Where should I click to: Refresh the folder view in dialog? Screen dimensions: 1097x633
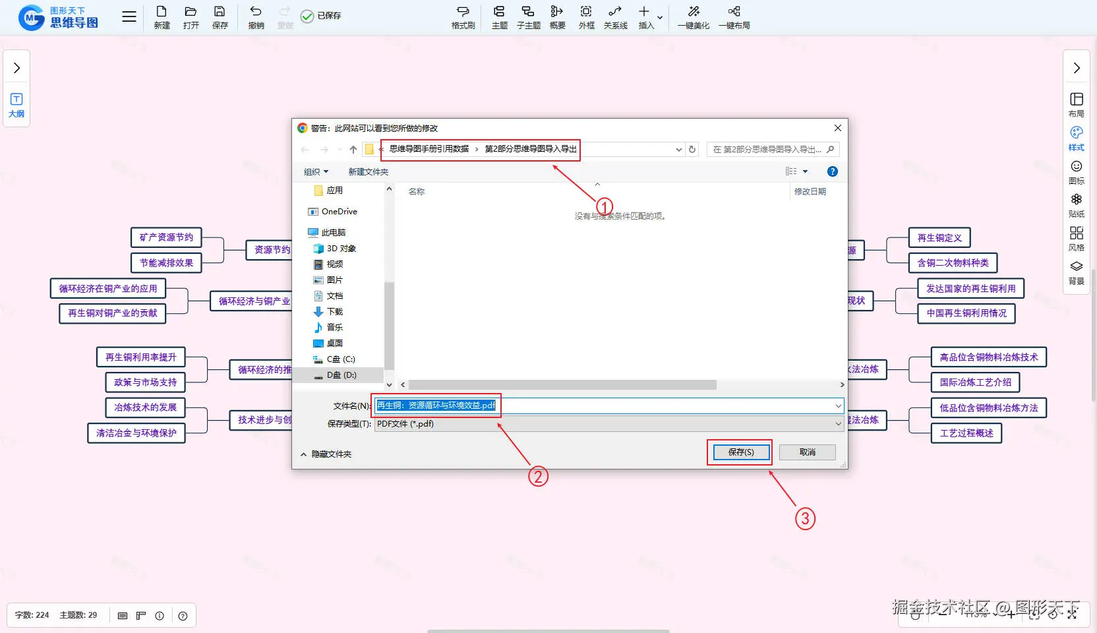click(692, 150)
